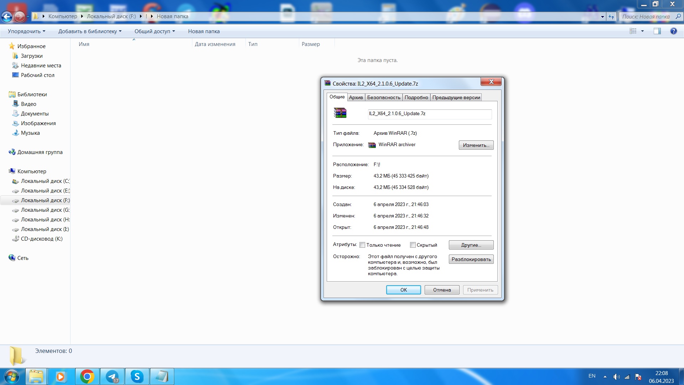
Task: Click Разблокировать to unblock file
Action: tap(471, 259)
